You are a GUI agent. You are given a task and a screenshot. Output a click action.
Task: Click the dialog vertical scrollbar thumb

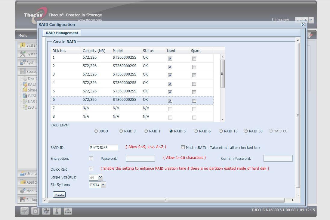click(x=298, y=115)
